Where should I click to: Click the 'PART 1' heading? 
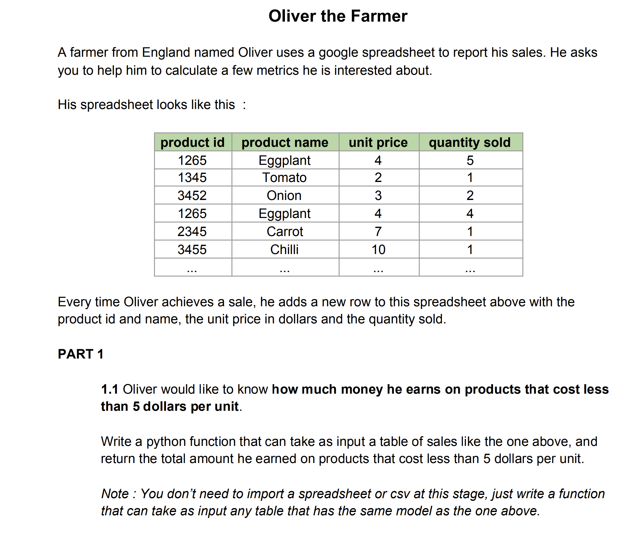click(x=81, y=354)
